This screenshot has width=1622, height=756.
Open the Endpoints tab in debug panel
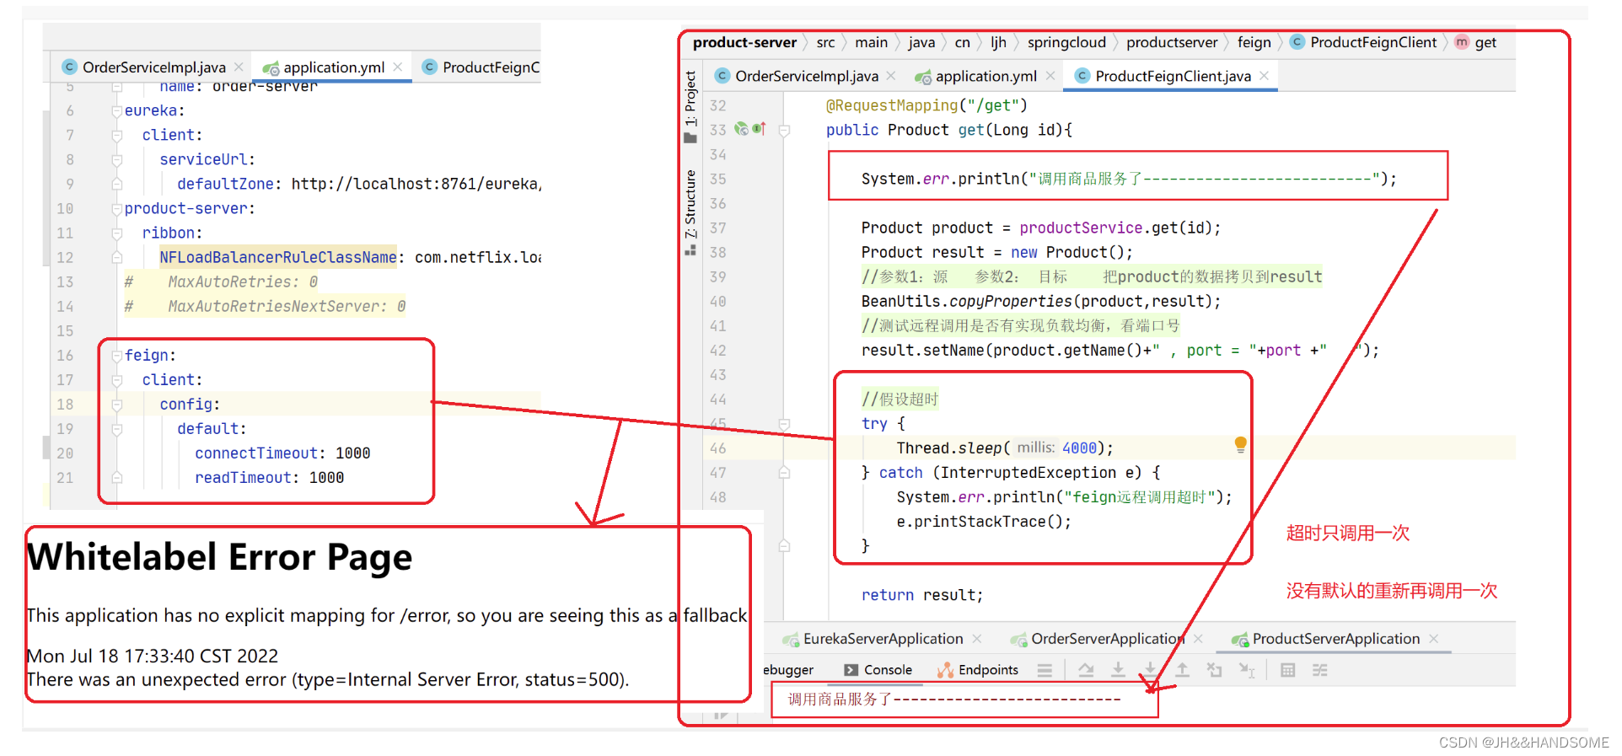point(978,670)
